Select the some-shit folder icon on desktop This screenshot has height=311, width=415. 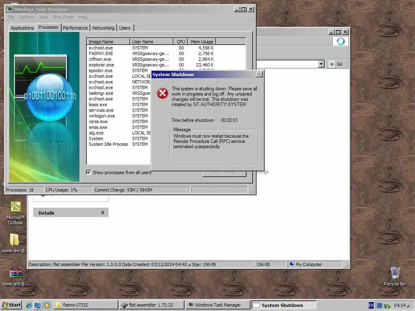[14, 240]
